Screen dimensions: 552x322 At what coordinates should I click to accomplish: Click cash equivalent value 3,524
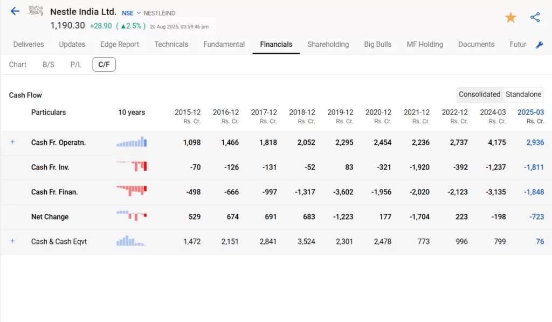click(x=306, y=241)
